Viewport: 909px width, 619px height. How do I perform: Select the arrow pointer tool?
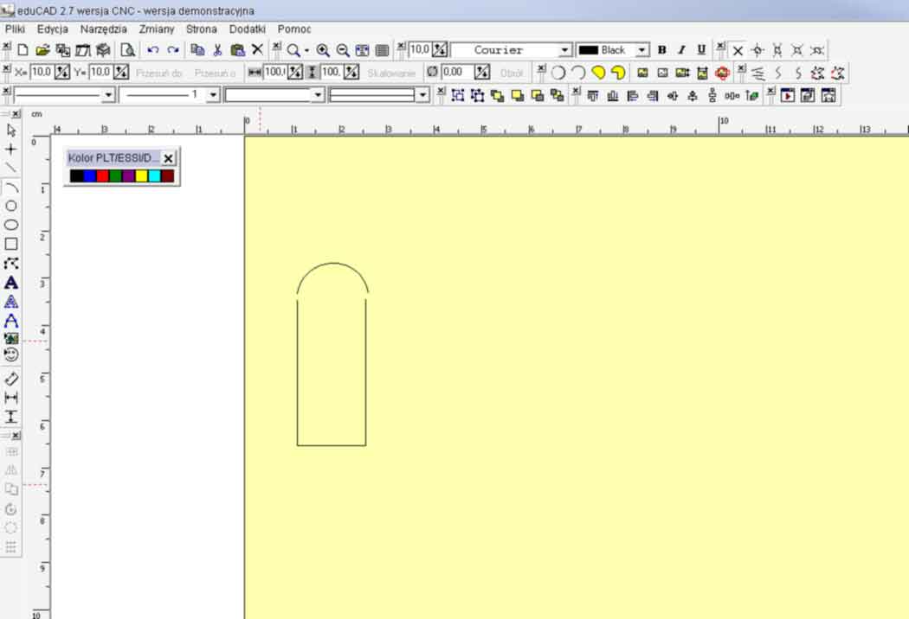(x=11, y=131)
